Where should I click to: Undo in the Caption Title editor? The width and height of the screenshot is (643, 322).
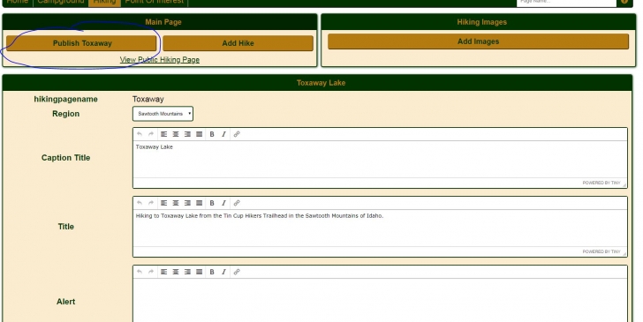(x=140, y=134)
